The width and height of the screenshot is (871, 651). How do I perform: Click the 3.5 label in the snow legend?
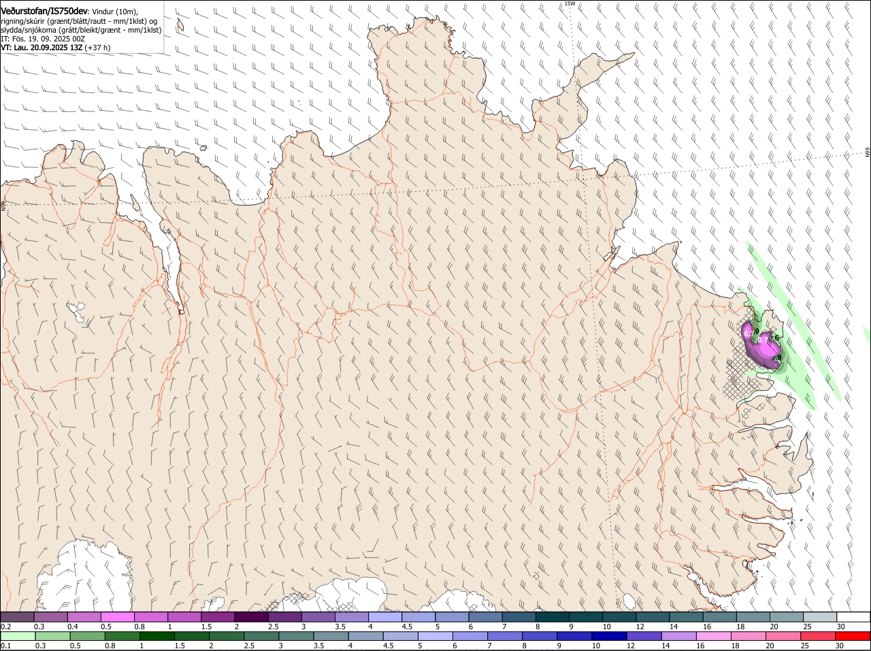[340, 627]
